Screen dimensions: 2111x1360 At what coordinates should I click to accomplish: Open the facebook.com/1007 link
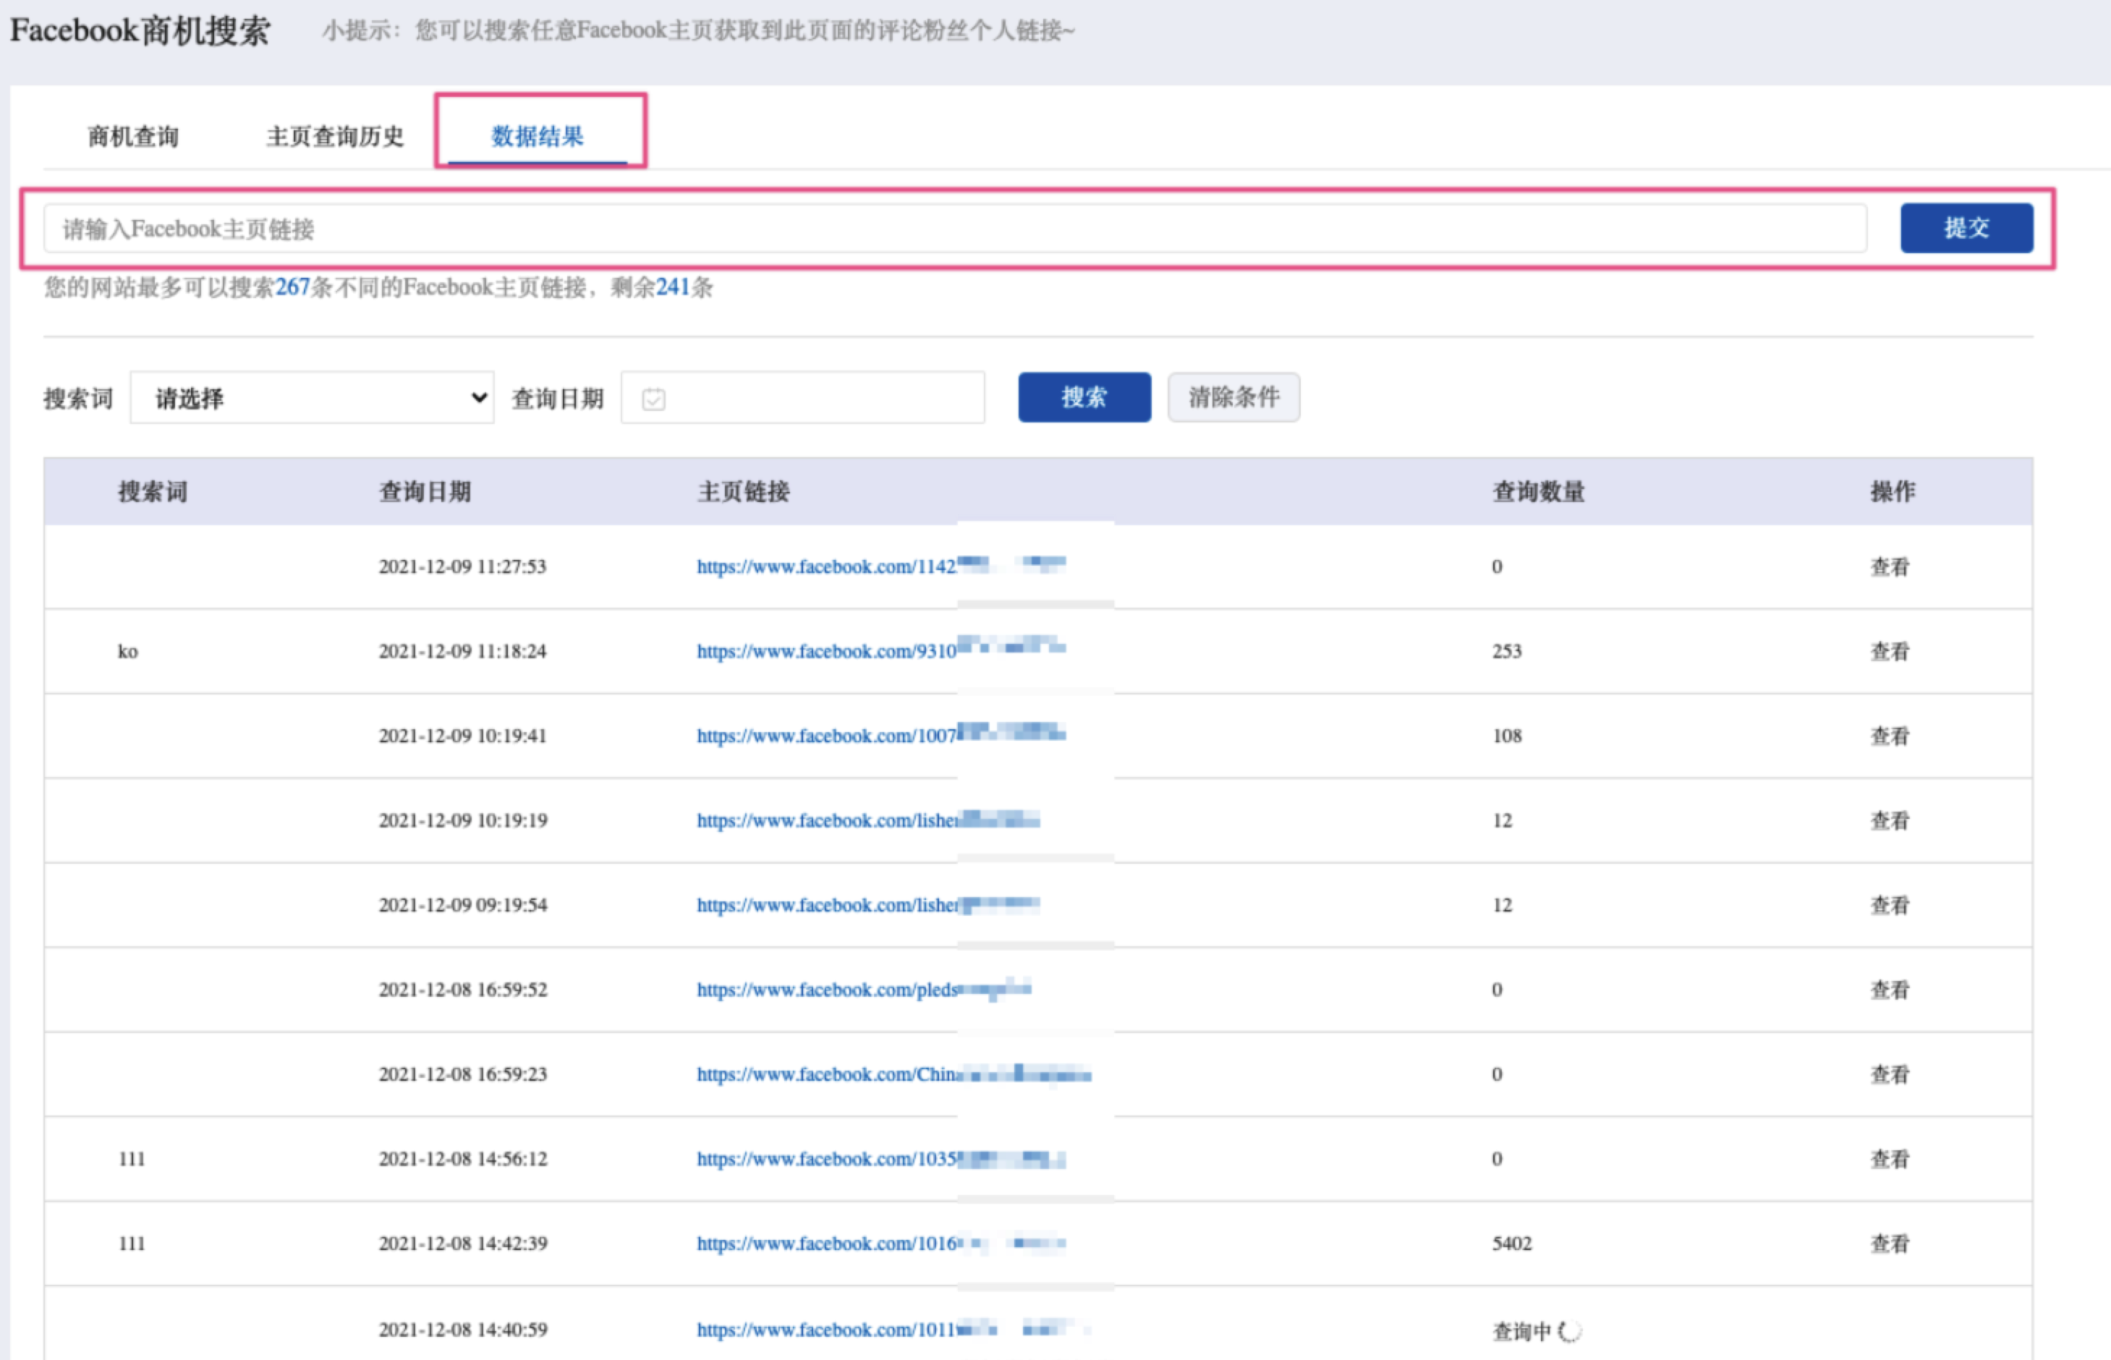coord(881,736)
